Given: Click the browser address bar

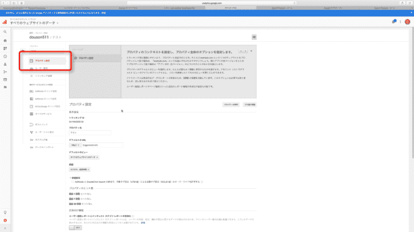Looking at the screenshot, I should pos(212,3).
